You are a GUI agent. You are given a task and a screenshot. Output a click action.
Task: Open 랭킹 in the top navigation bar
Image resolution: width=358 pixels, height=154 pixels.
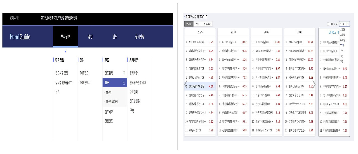click(x=90, y=37)
